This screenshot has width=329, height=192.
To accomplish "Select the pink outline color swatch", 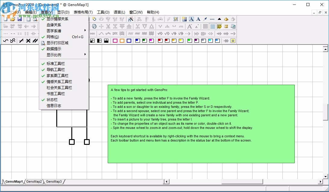I will point(115,41).
